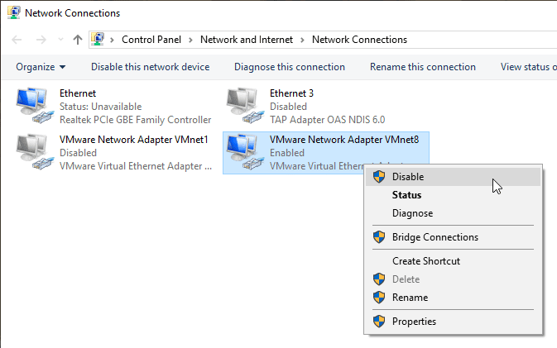Click View status toolbar command
Image resolution: width=557 pixels, height=348 pixels.
[x=529, y=67]
